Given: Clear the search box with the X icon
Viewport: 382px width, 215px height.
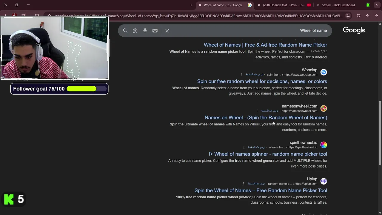Looking at the screenshot, I should (x=167, y=30).
